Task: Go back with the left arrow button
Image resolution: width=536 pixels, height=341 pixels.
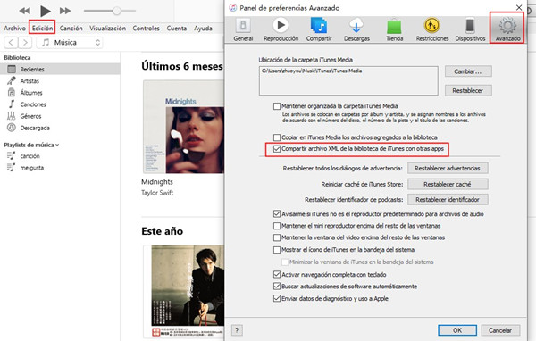Action: coord(11,42)
